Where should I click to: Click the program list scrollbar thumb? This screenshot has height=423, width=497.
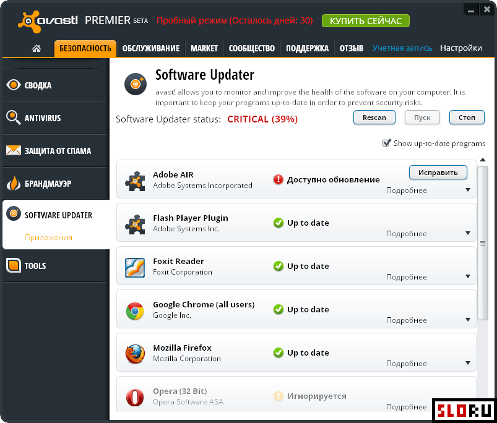pos(483,243)
